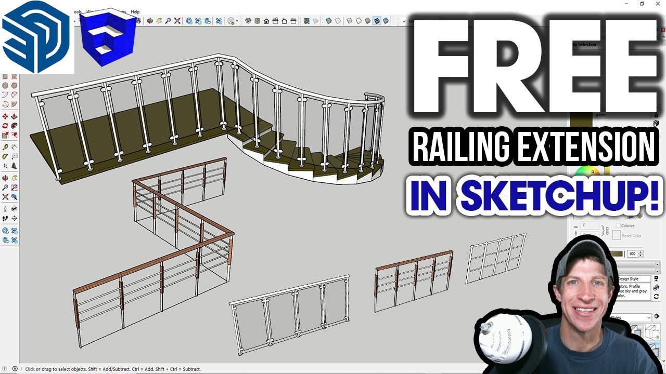Enable Back Edges face style
Viewport: 666px width, 374px height.
(x=338, y=21)
